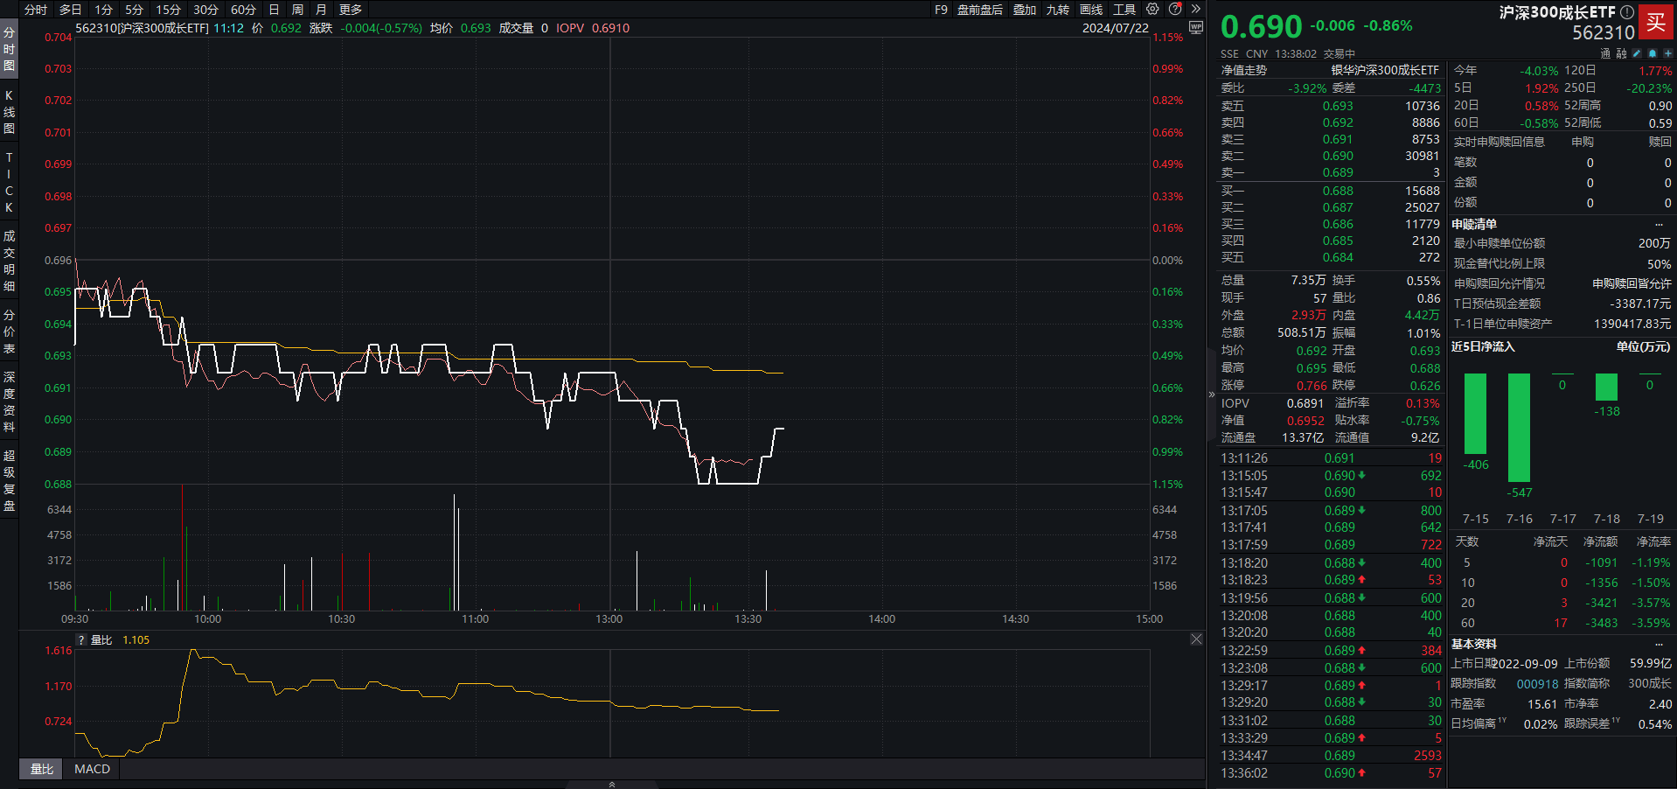Click the question mark beside 量比 indicator
Screen dimensions: 1677x789
click(x=81, y=640)
